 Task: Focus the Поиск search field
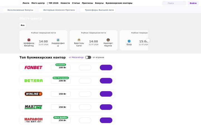tap(174, 3)
